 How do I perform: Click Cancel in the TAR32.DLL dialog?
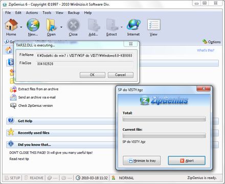121,75
